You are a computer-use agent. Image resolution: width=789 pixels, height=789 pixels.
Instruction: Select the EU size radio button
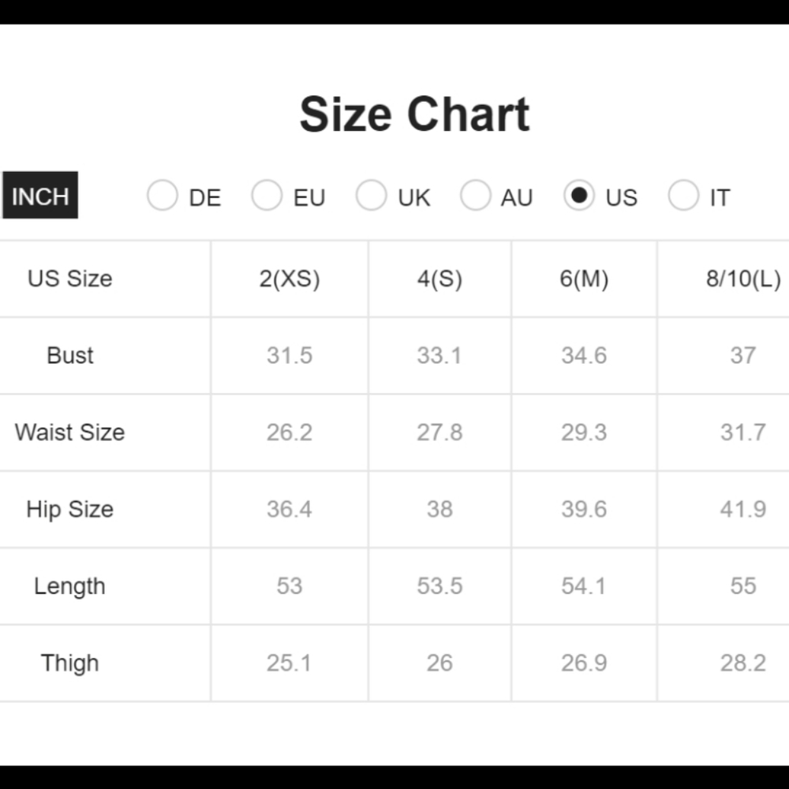pyautogui.click(x=267, y=196)
